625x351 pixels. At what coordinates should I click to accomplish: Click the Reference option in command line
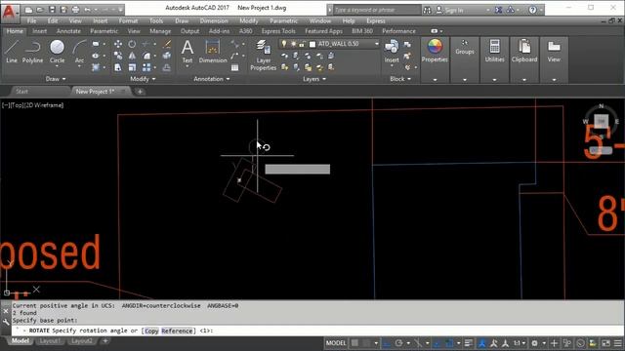coord(177,331)
